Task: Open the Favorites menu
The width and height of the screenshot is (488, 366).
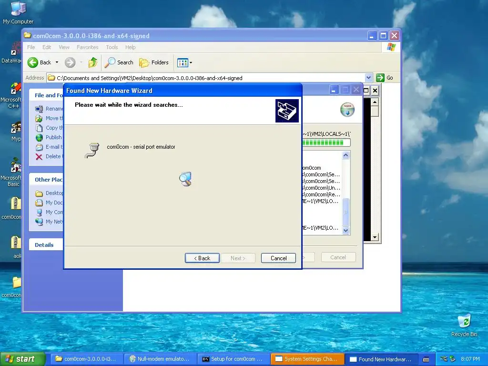Action: [x=88, y=47]
